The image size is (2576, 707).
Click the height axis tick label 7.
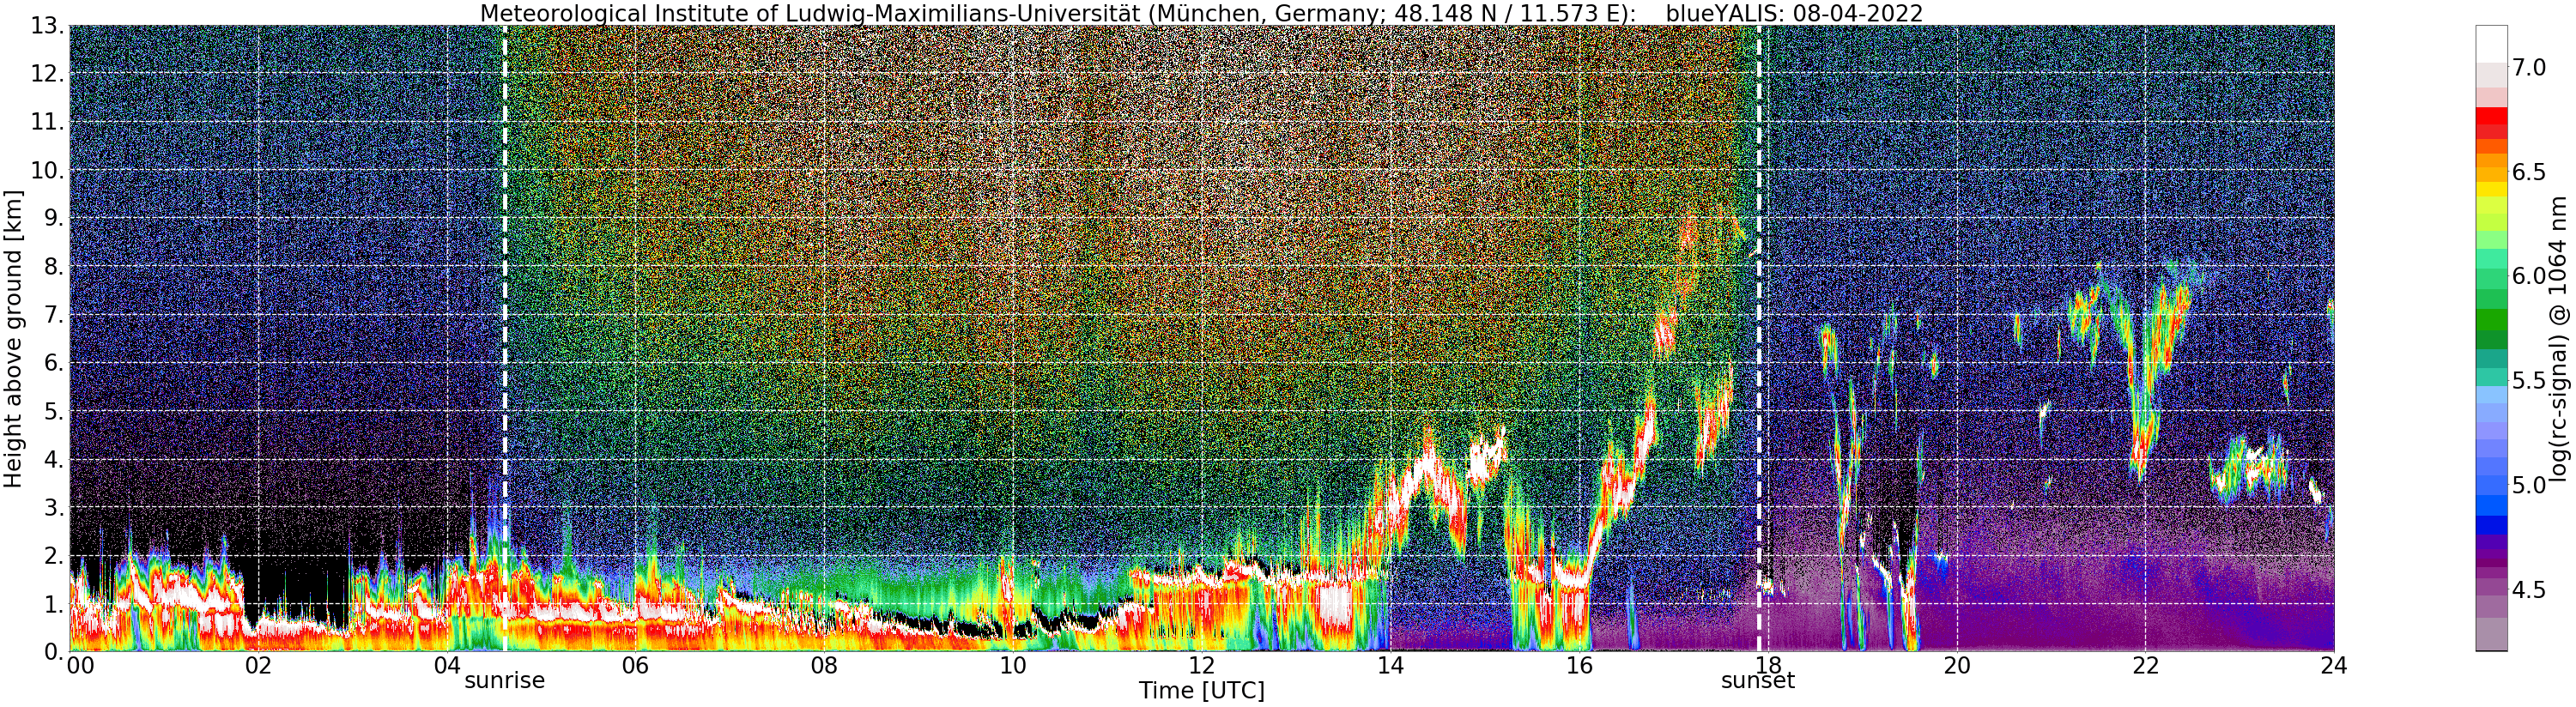(54, 316)
